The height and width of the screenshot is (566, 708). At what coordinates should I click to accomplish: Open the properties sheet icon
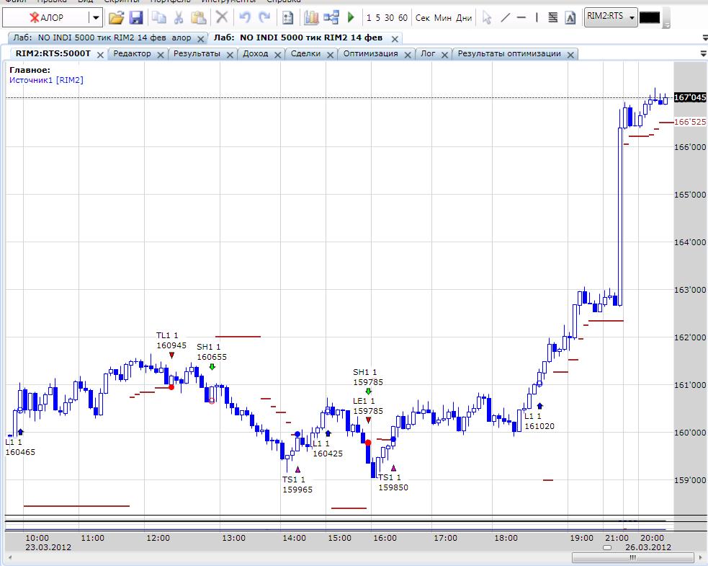[287, 18]
